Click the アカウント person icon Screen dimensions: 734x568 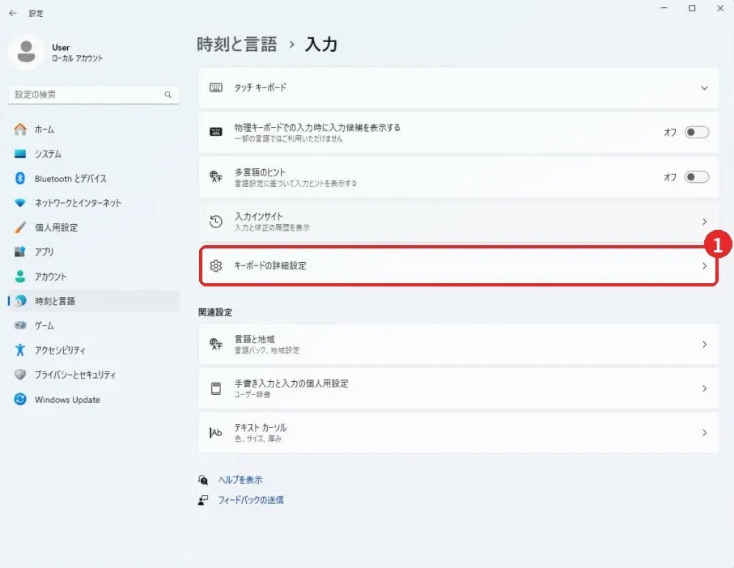(x=20, y=276)
